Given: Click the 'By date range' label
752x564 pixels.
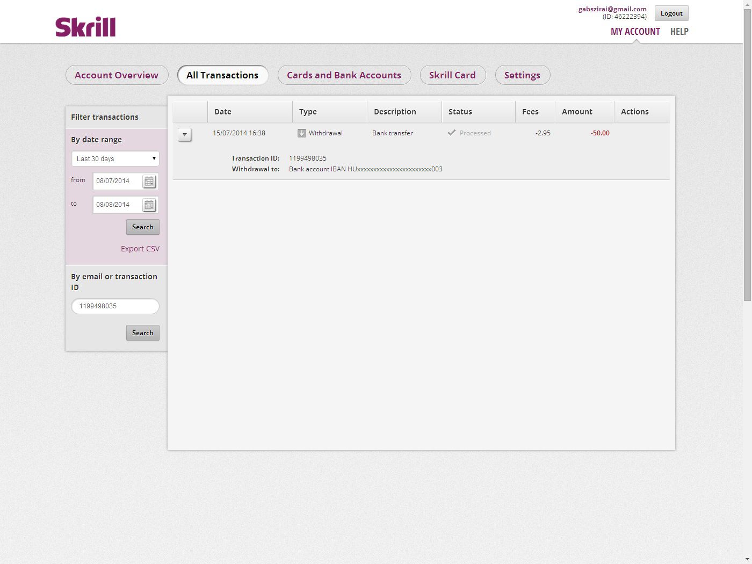Looking at the screenshot, I should pos(97,140).
